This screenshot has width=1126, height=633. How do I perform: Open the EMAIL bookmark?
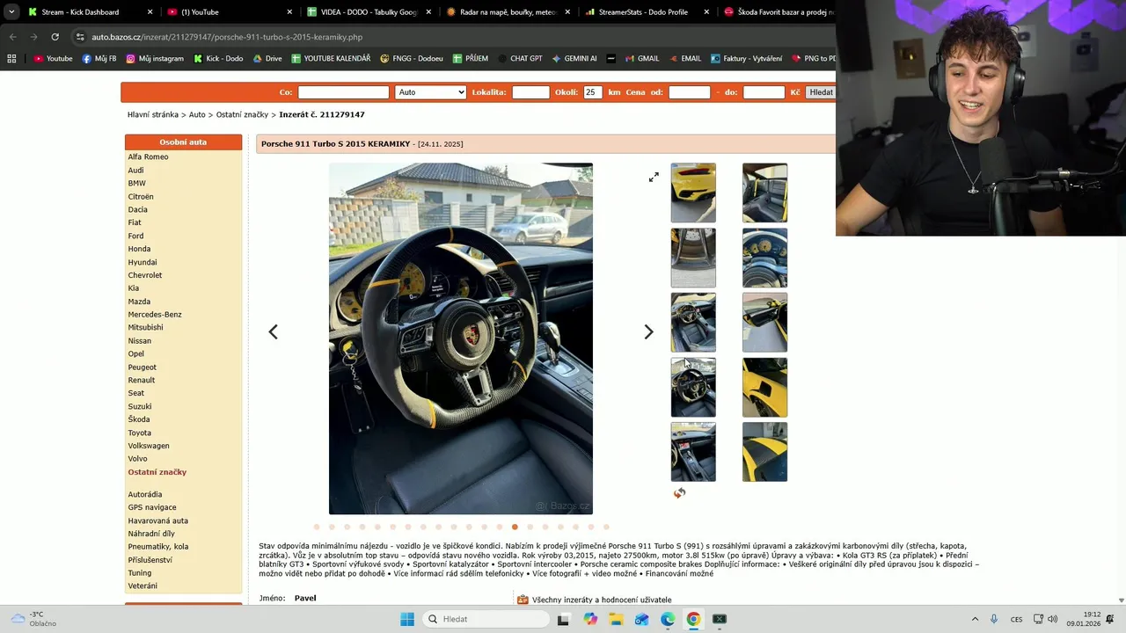click(685, 59)
